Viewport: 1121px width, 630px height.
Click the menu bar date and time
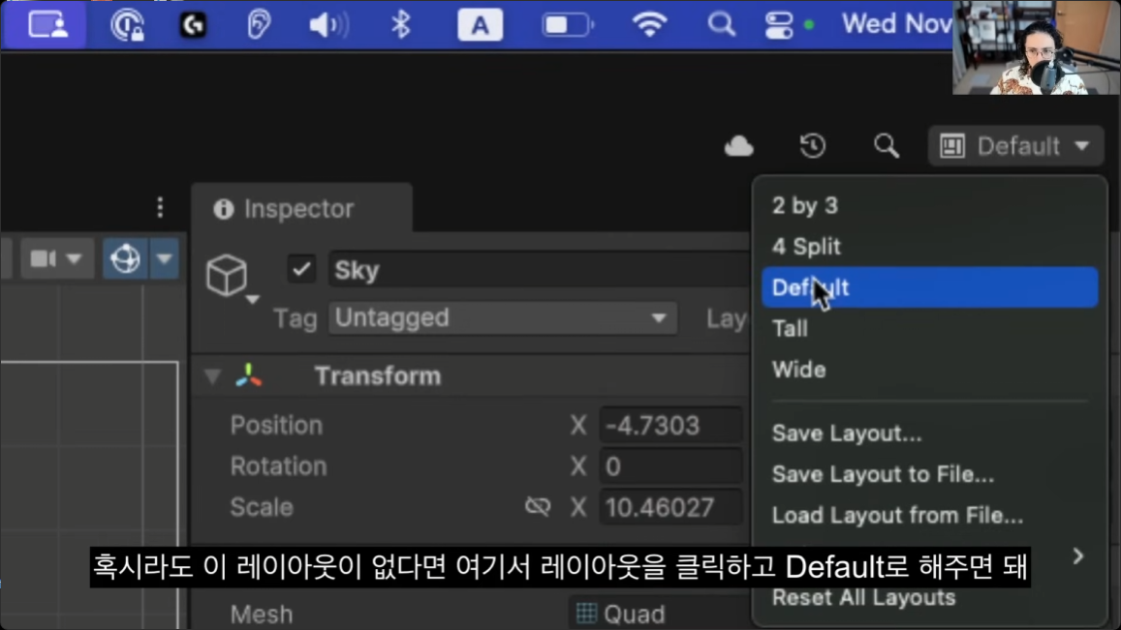(x=896, y=24)
